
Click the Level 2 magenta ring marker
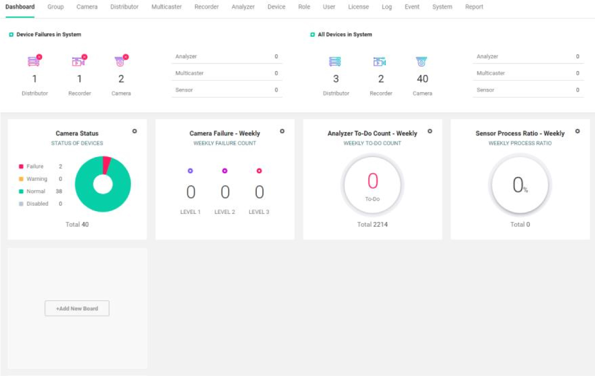[225, 171]
